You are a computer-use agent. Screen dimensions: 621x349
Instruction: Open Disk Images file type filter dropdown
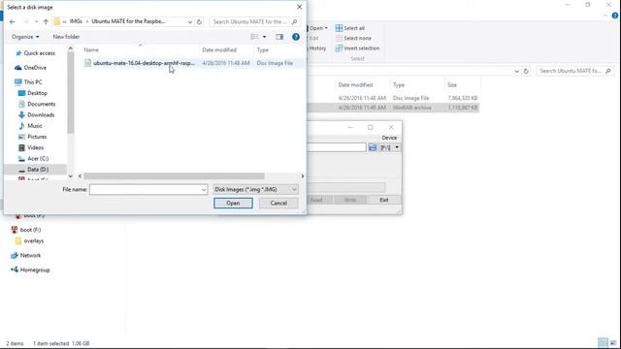pos(255,190)
